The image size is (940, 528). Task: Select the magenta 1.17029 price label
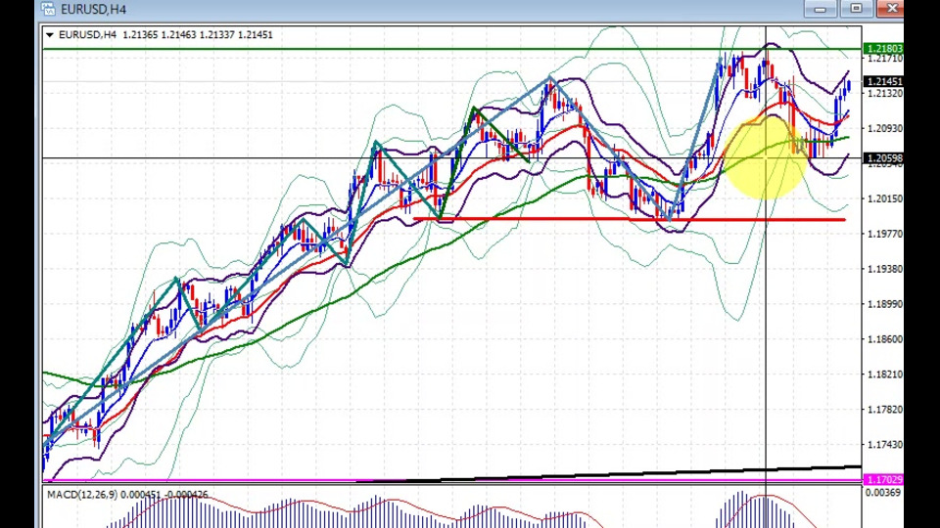click(x=883, y=479)
